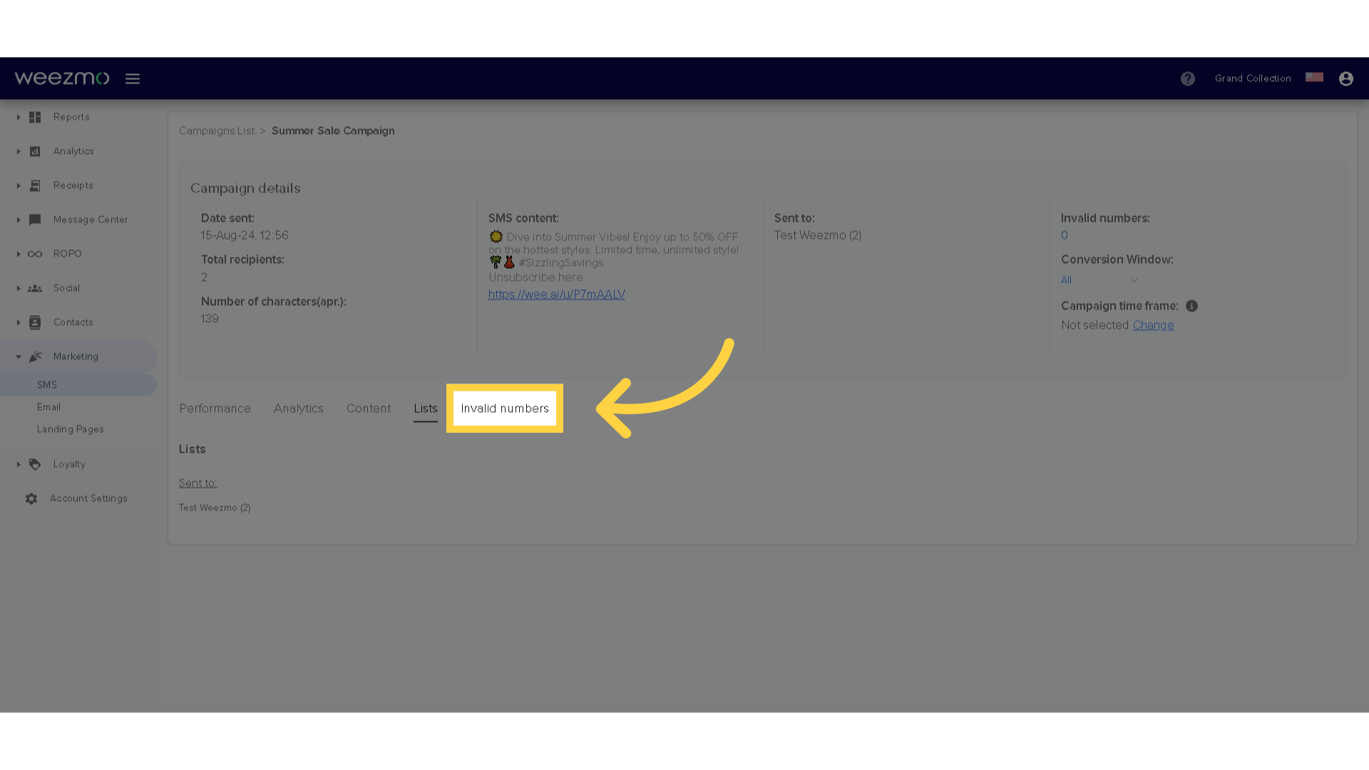Select the Lists tab
The width and height of the screenshot is (1369, 770).
[426, 409]
